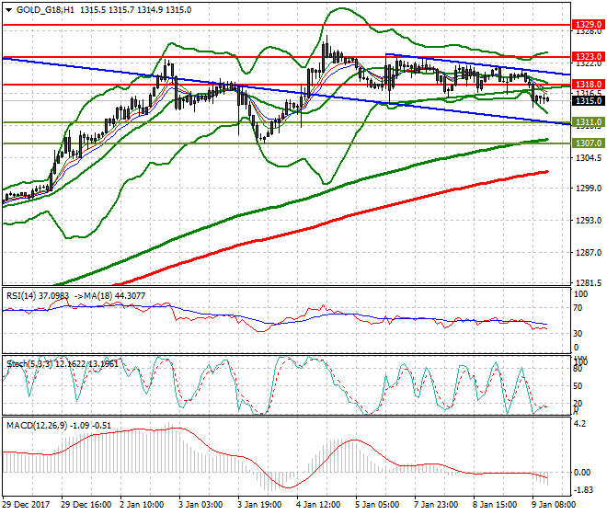Click the 29 Dec 2017 date label
Screen dimensions: 607x515
pyautogui.click(x=27, y=505)
